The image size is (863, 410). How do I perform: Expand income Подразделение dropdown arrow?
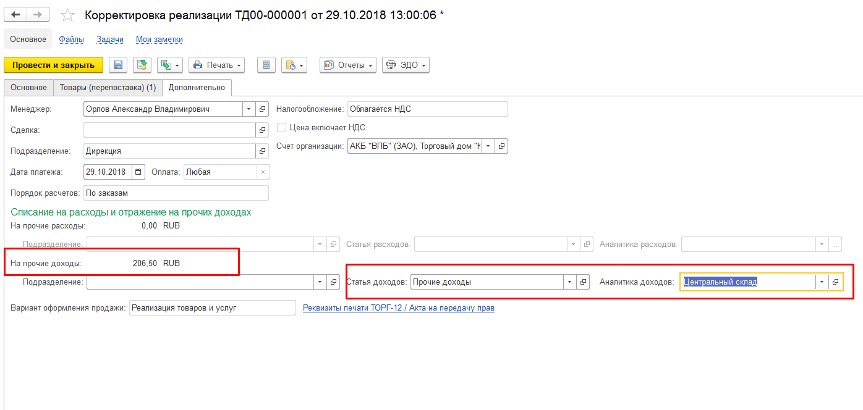(320, 282)
